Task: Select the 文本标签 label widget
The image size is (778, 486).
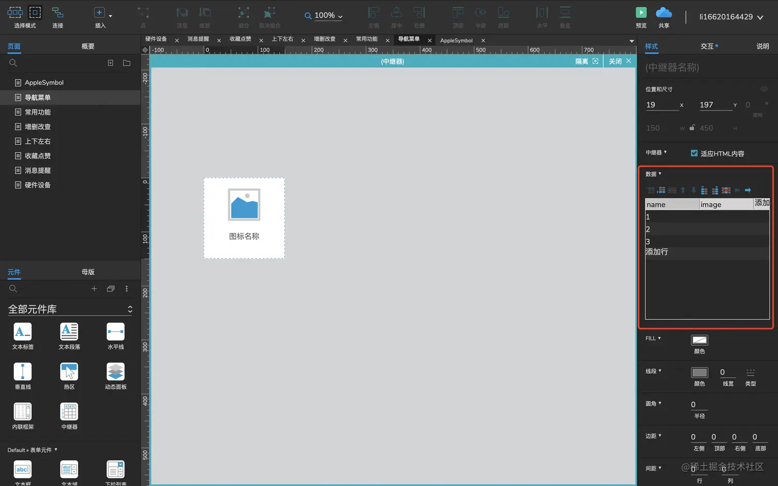Action: [x=23, y=336]
